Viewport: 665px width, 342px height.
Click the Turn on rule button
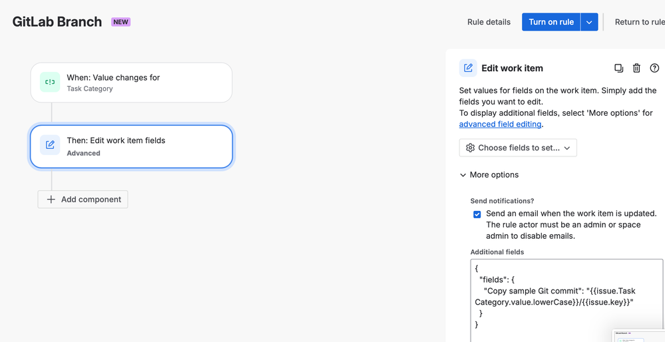(551, 22)
